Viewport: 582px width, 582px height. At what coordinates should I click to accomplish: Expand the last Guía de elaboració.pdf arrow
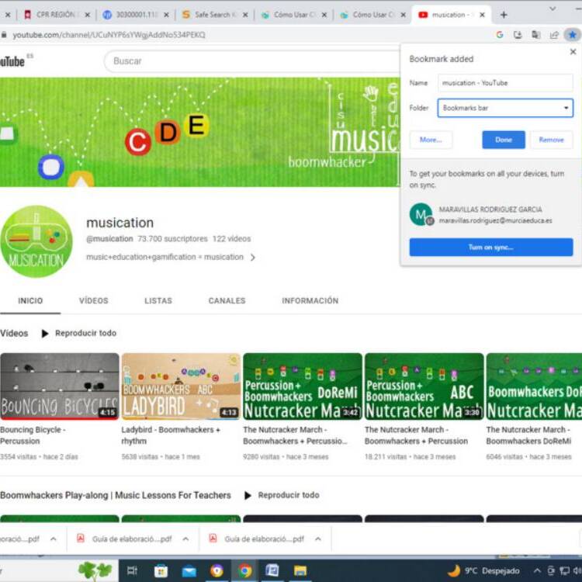pyautogui.click(x=318, y=539)
